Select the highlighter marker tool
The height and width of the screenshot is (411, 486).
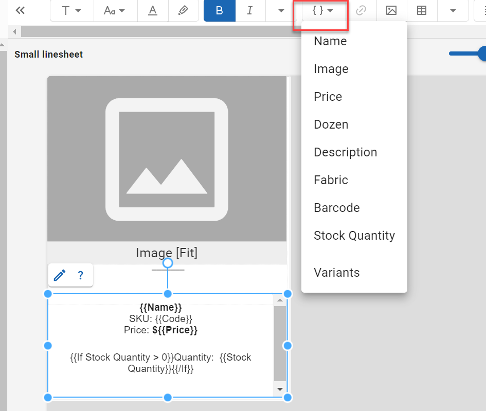[183, 10]
